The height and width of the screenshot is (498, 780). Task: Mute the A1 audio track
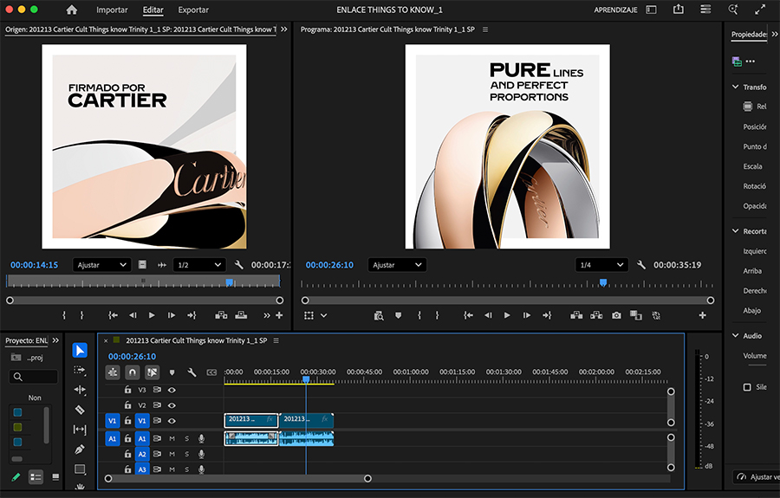tap(172, 439)
